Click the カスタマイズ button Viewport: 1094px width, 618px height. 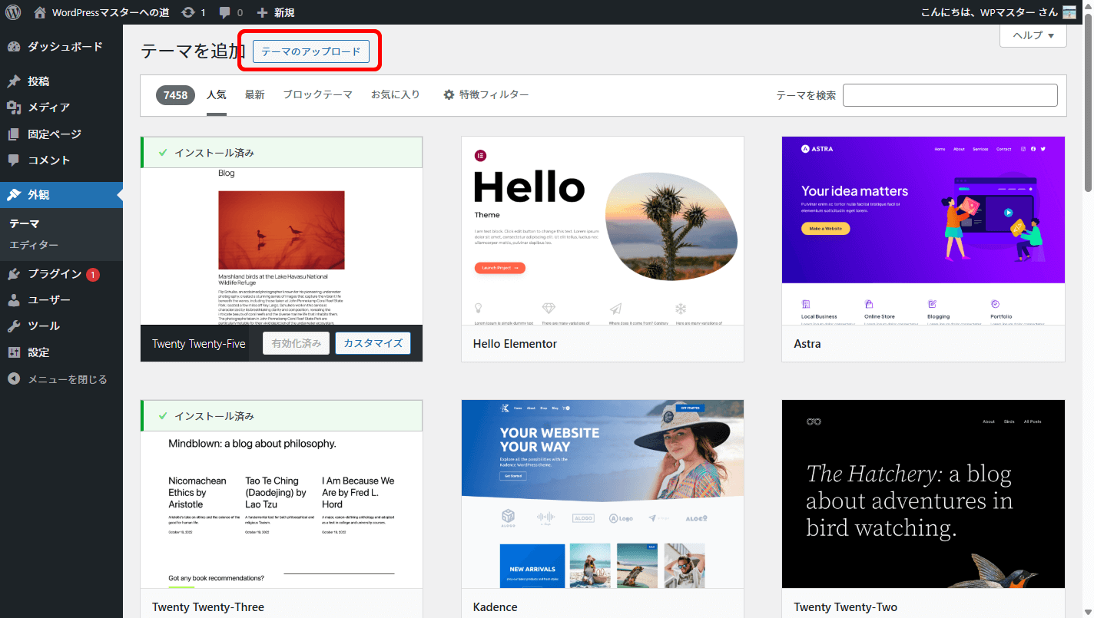(x=373, y=343)
